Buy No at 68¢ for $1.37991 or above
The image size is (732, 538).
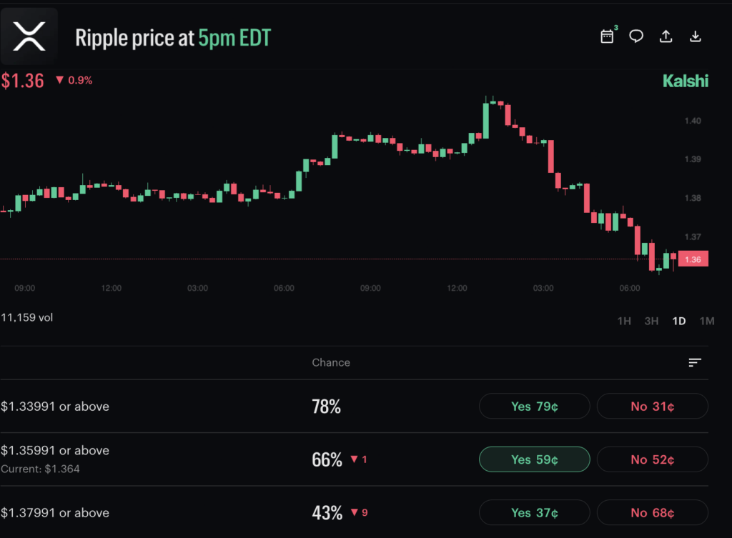click(x=652, y=512)
